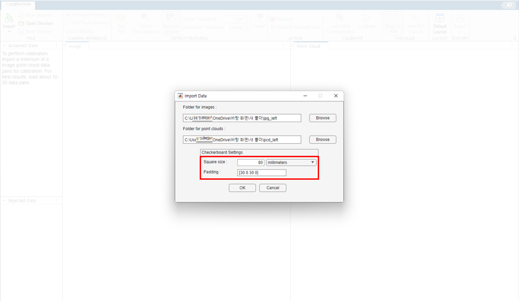Browse for the point clouds folder
Image resolution: width=519 pixels, height=301 pixels.
[x=323, y=139]
